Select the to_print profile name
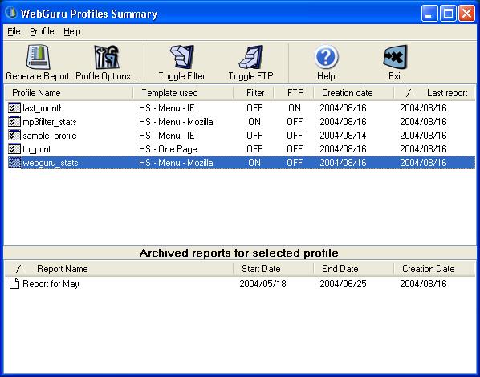480x377 pixels. pyautogui.click(x=37, y=149)
